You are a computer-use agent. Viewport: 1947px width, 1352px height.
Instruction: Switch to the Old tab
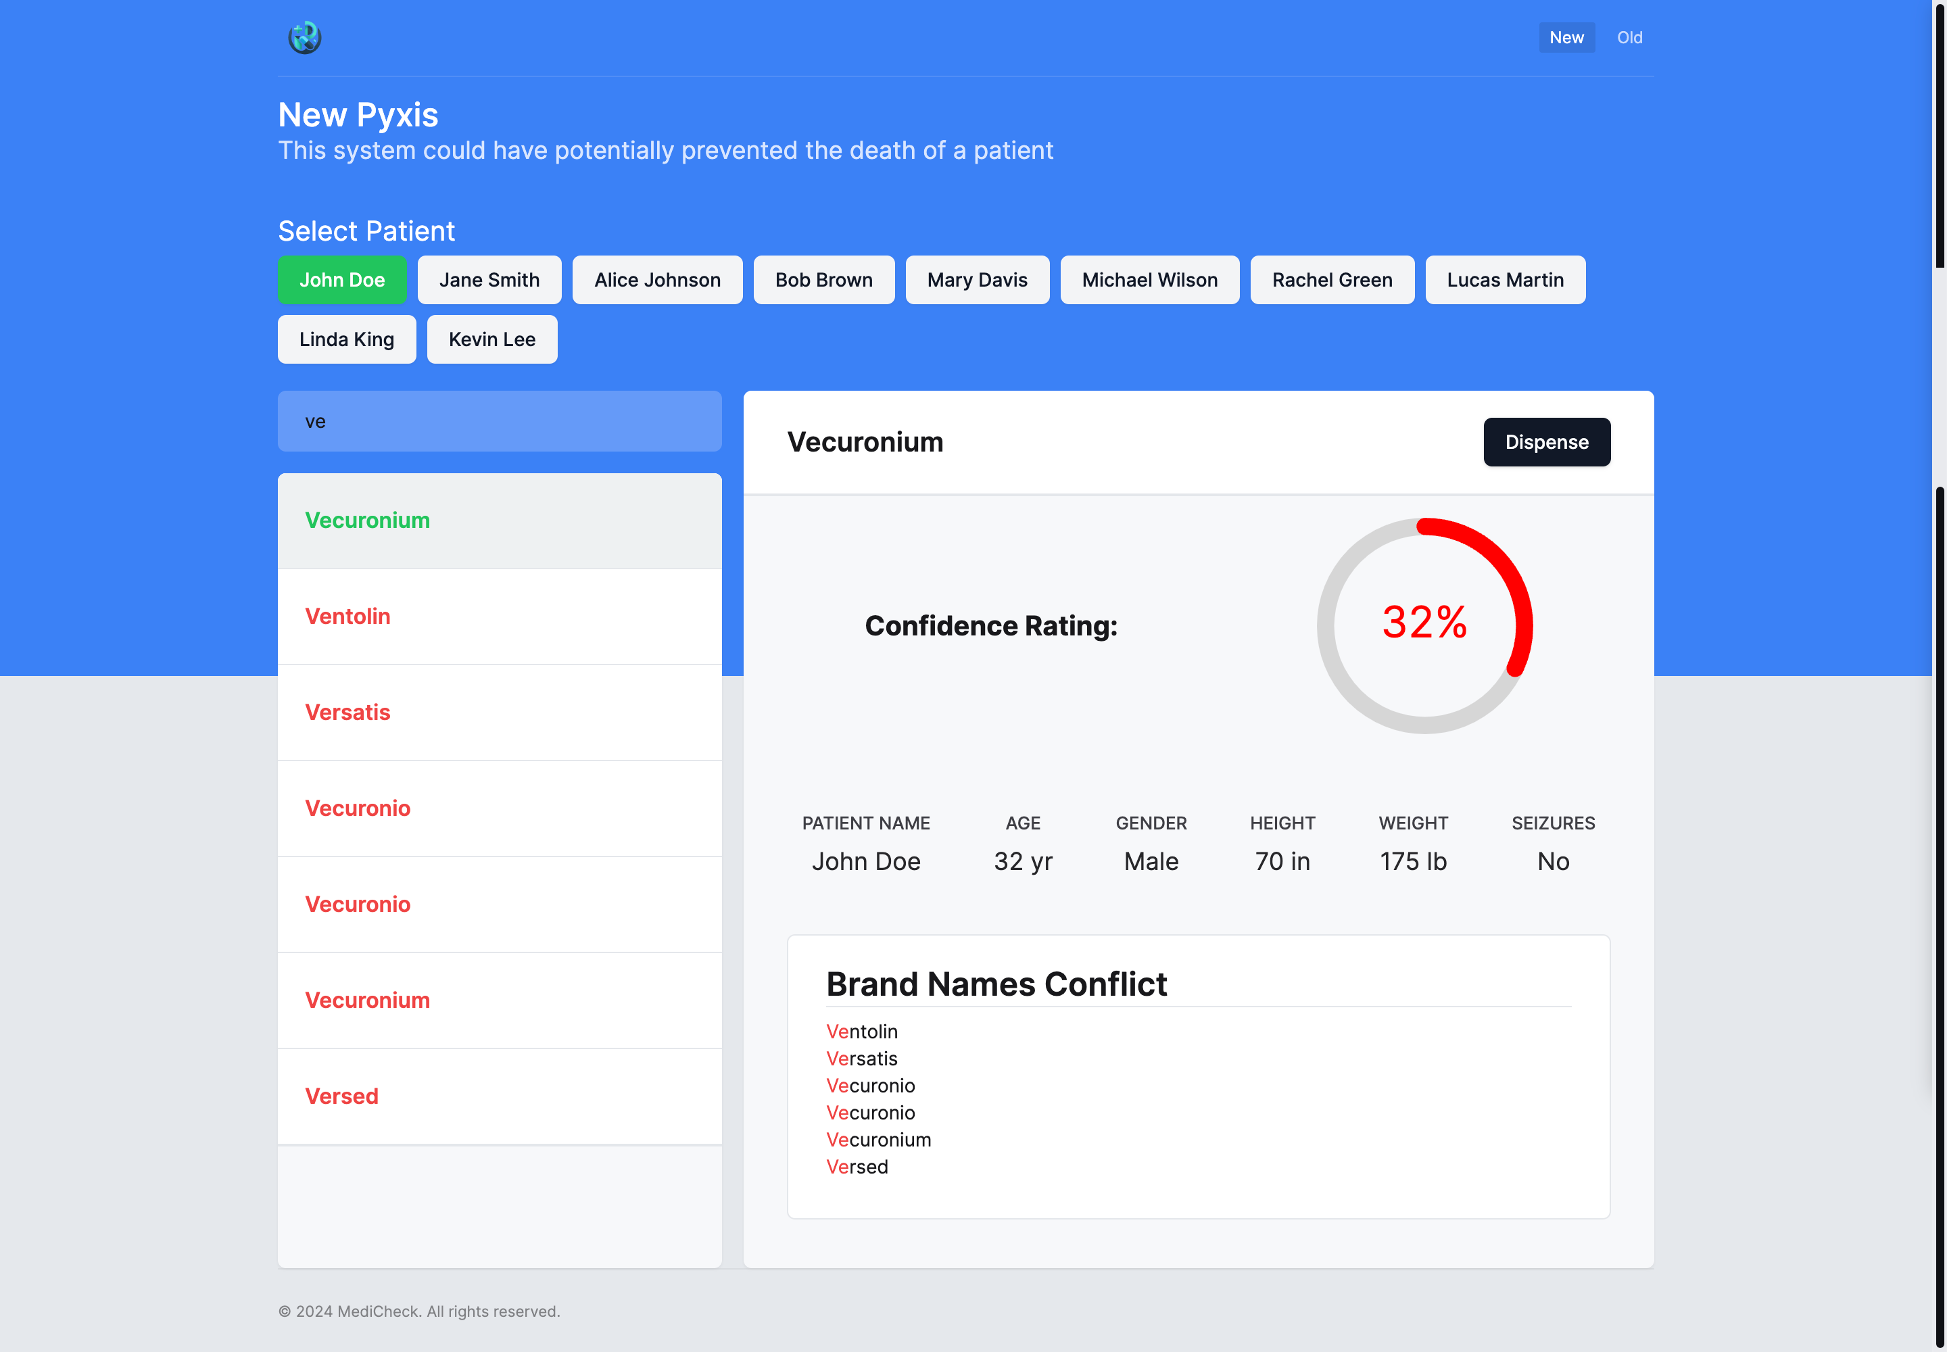point(1629,37)
